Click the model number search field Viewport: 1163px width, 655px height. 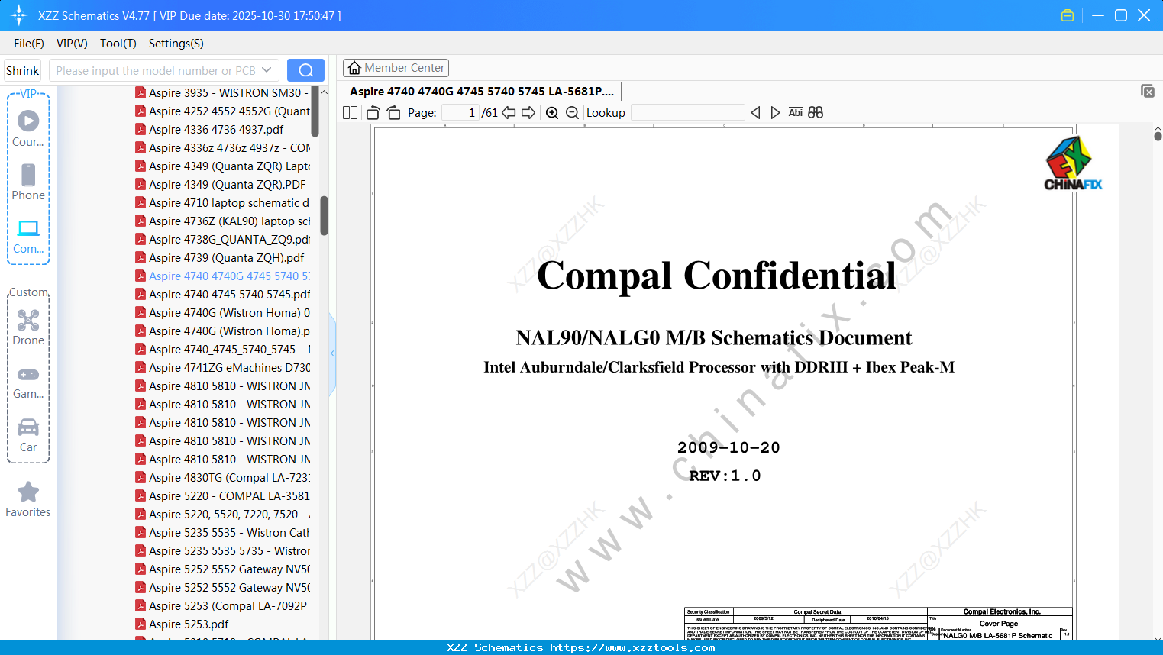click(156, 70)
